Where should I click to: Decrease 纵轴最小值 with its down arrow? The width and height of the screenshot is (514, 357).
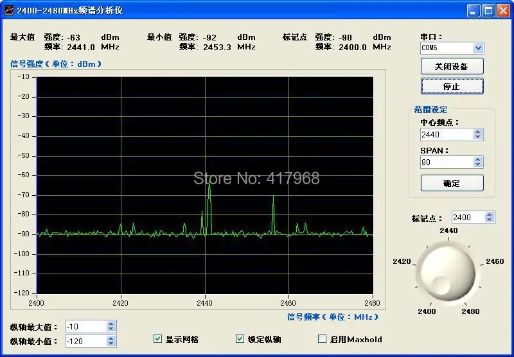click(x=111, y=344)
